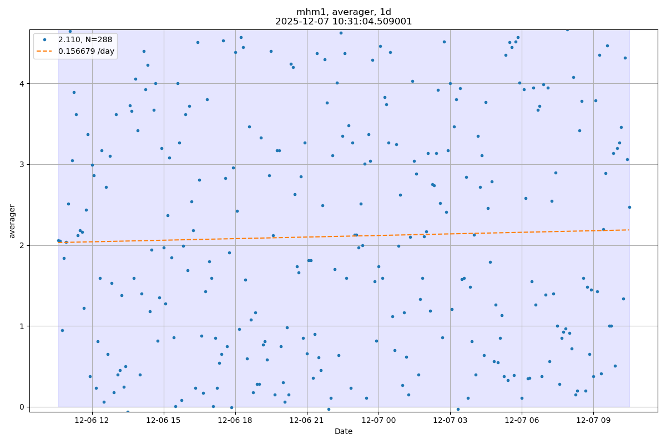Click the "12-06 15" x-axis tick label
The height and width of the screenshot is (444, 666).
[164, 420]
